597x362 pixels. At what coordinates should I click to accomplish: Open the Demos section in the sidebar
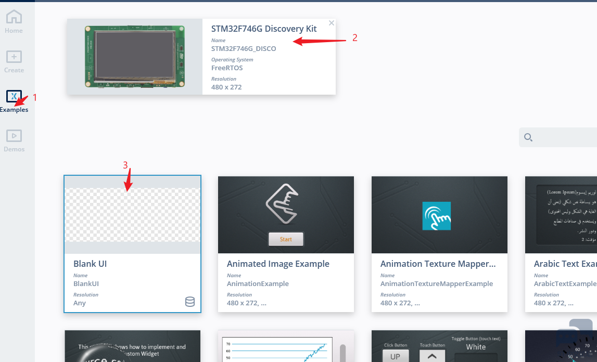tap(14, 141)
